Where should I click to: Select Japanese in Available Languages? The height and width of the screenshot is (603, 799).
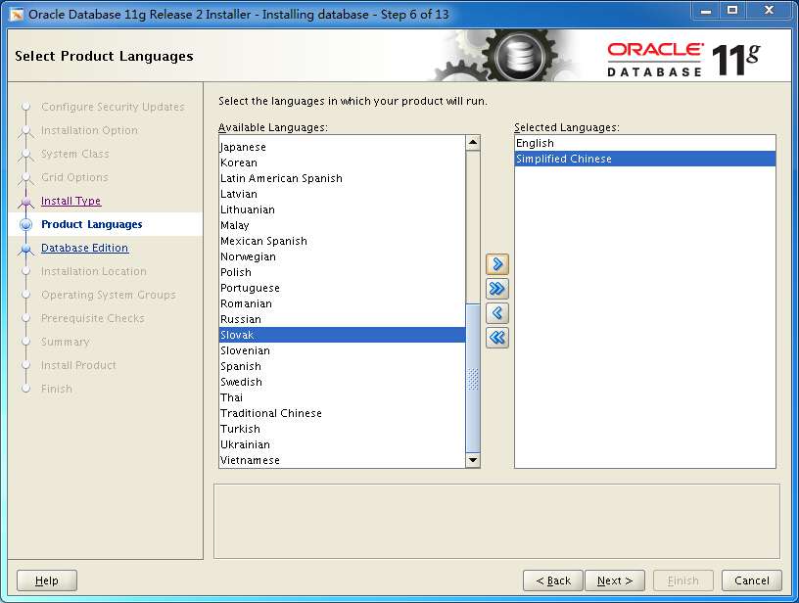point(242,146)
